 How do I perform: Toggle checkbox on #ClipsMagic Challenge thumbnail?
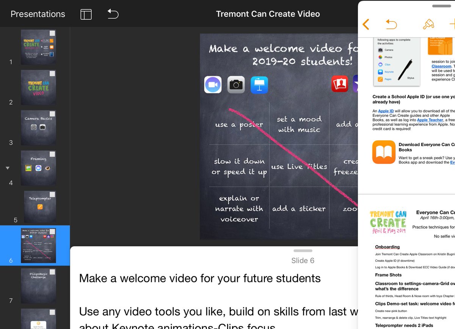click(x=52, y=272)
